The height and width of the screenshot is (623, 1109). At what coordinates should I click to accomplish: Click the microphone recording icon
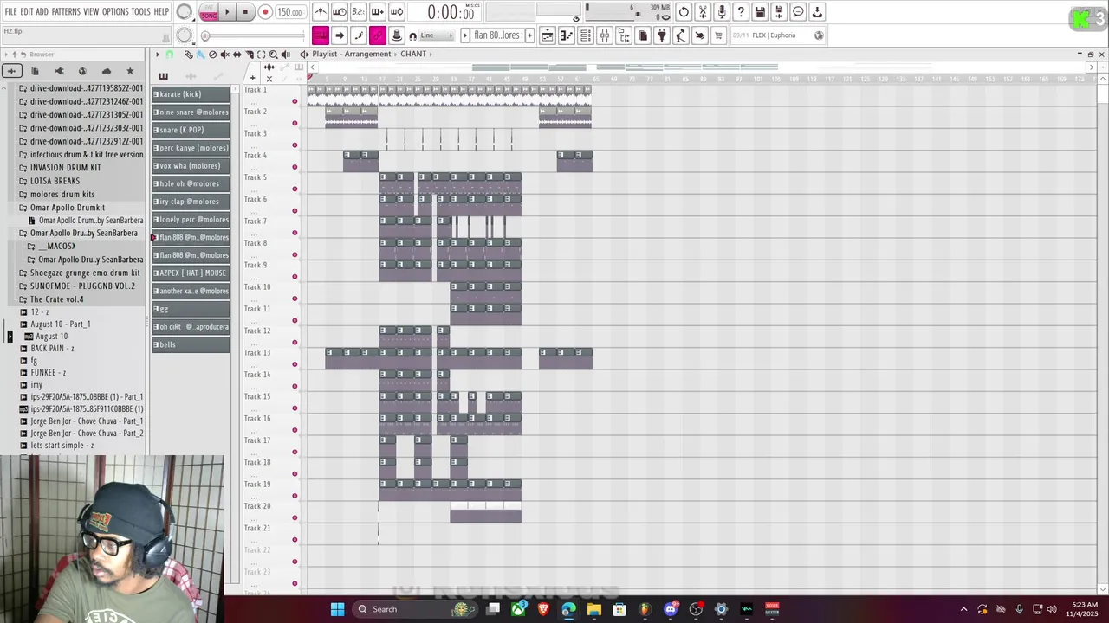pyautogui.click(x=722, y=12)
